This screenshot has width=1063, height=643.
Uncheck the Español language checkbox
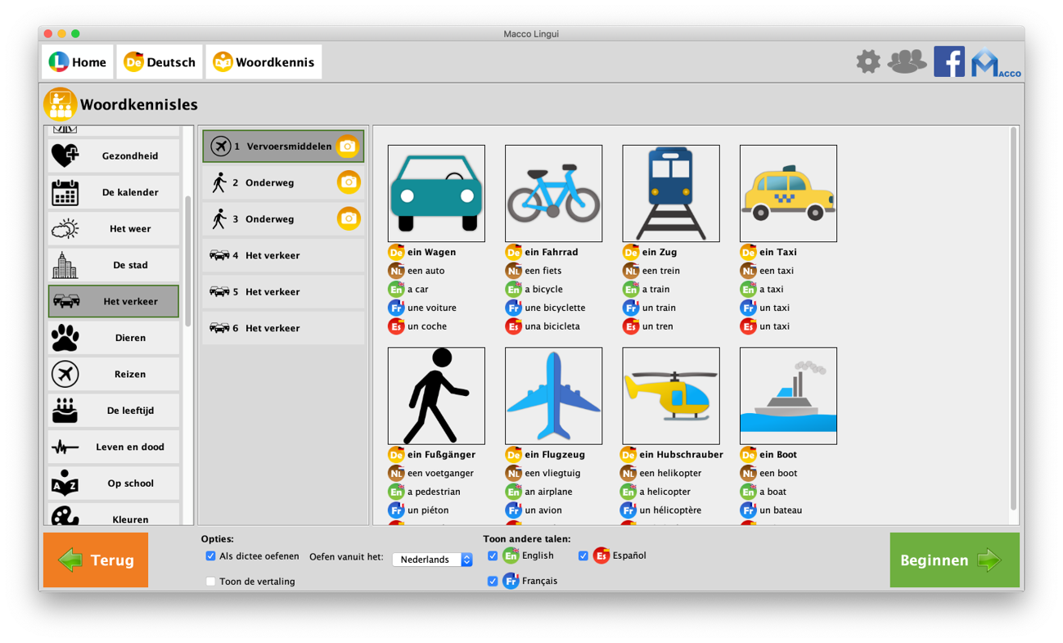583,556
